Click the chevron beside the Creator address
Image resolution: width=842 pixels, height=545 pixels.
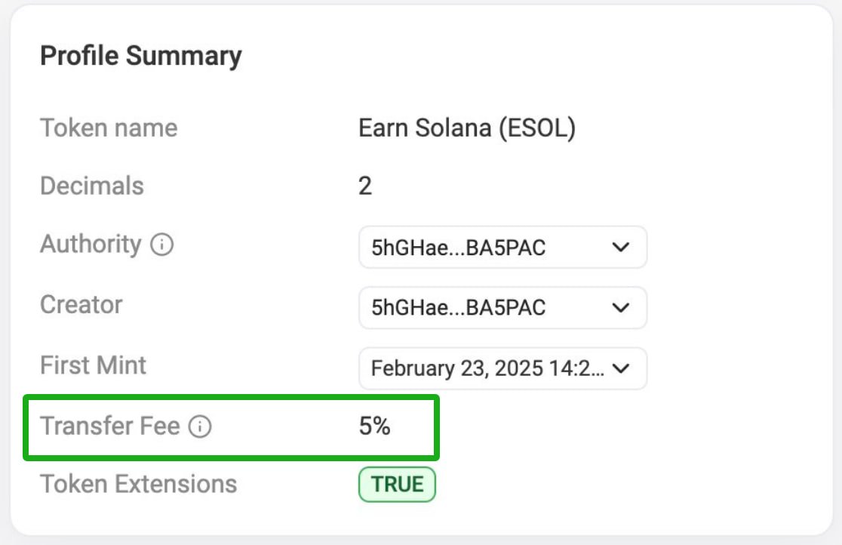coord(620,308)
